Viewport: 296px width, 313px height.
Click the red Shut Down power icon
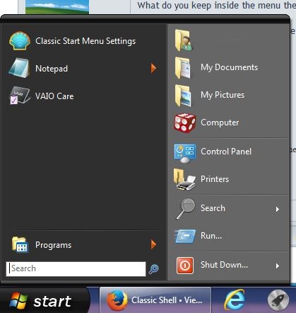click(x=185, y=266)
